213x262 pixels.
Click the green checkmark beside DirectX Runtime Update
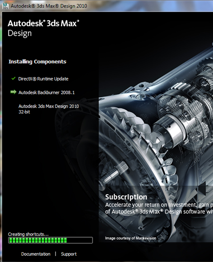pos(13,79)
